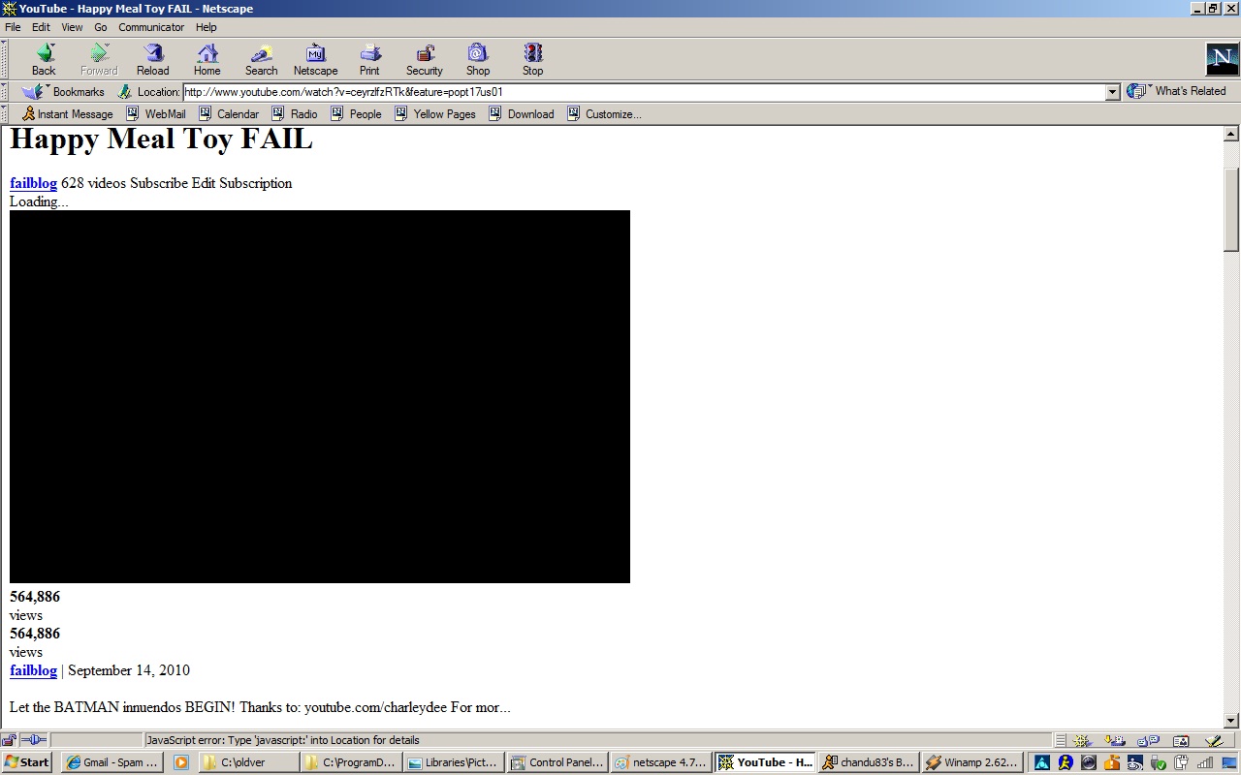Print the page using toolbar
1241x775 pixels.
pyautogui.click(x=369, y=59)
